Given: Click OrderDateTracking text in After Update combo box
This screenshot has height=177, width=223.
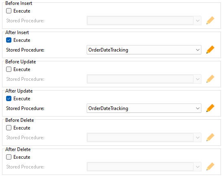Looking at the screenshot, I should click(108, 108).
